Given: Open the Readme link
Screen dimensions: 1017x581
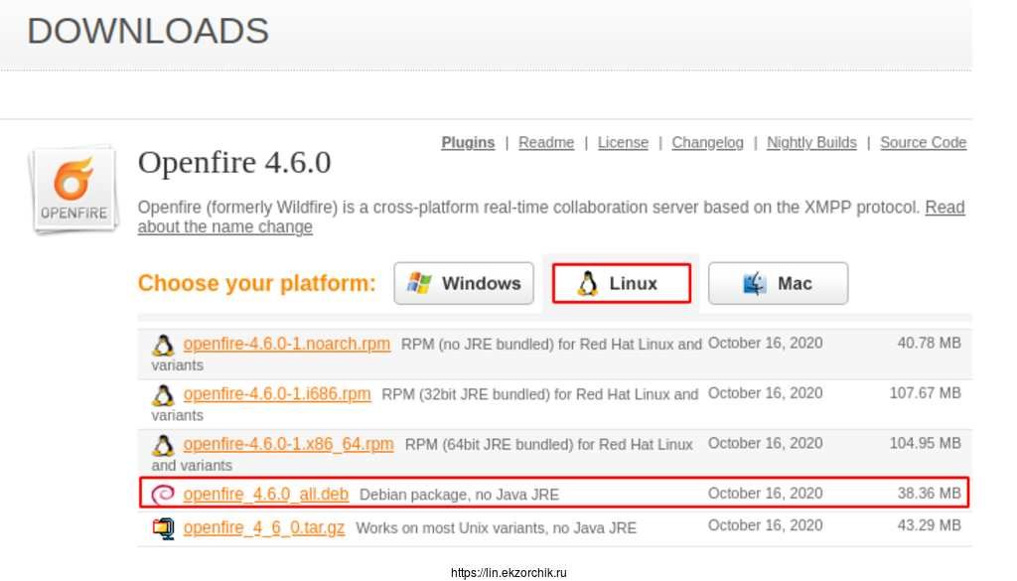Looking at the screenshot, I should click(x=546, y=143).
